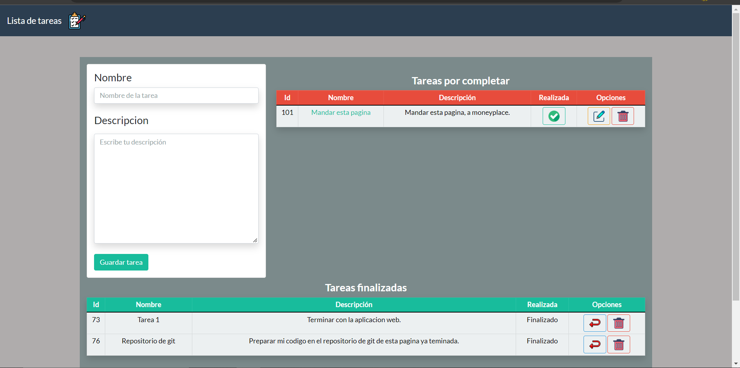Click the "Id" column header in pending table
Image resolution: width=740 pixels, height=368 pixels.
pos(287,97)
